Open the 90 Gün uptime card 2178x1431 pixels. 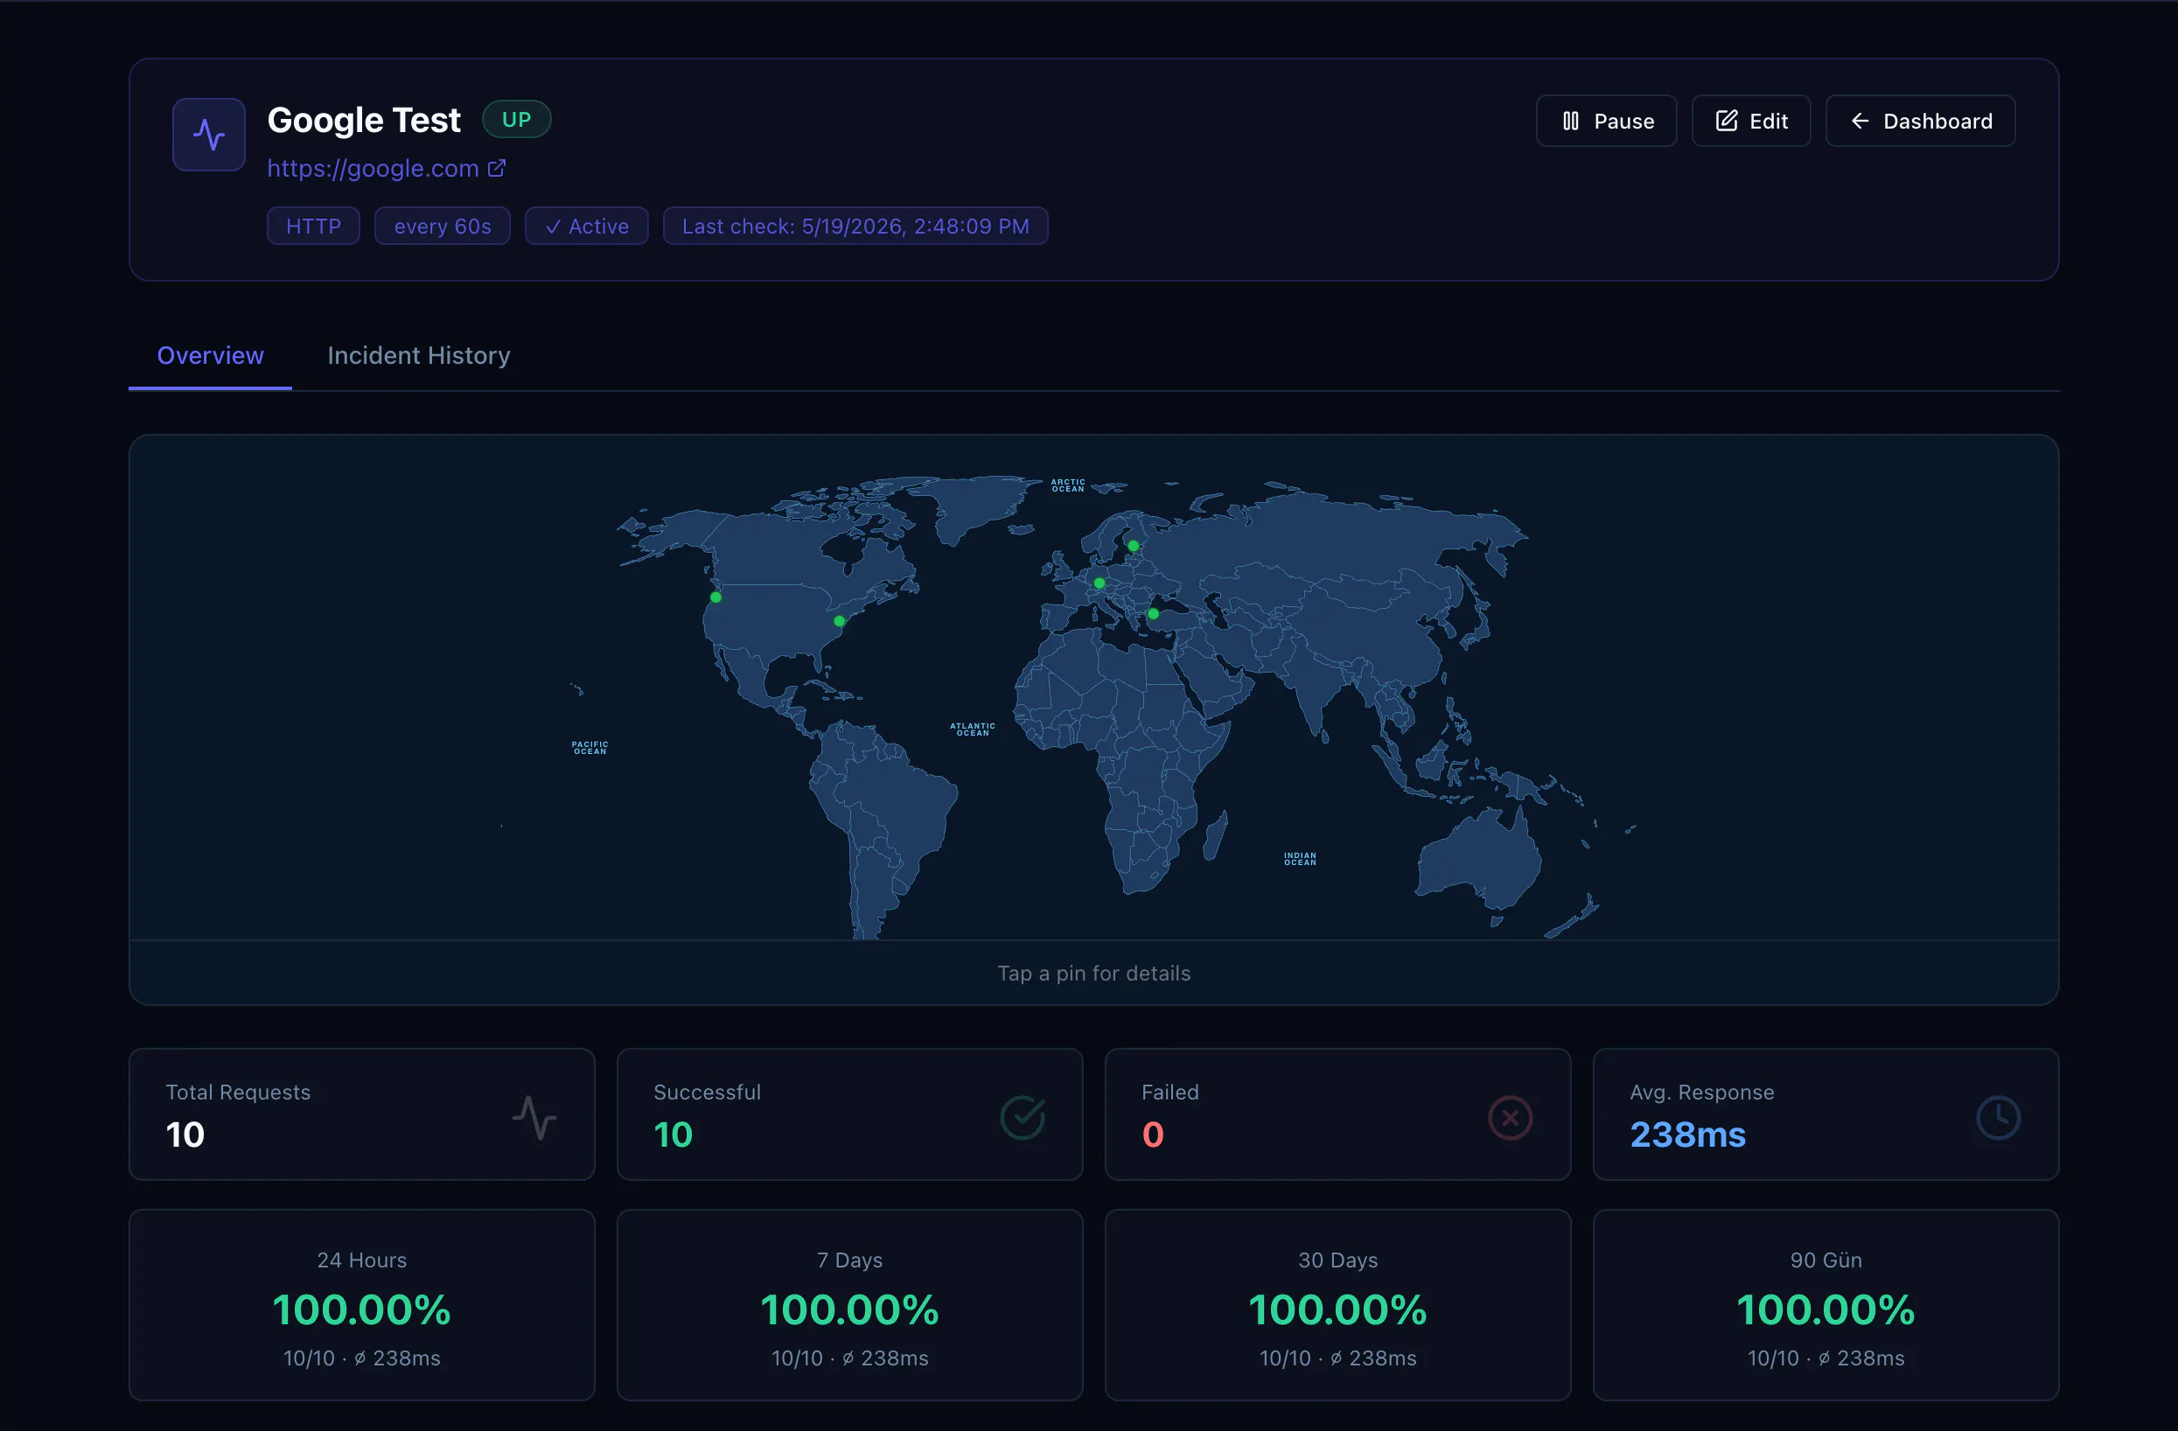point(1825,1305)
